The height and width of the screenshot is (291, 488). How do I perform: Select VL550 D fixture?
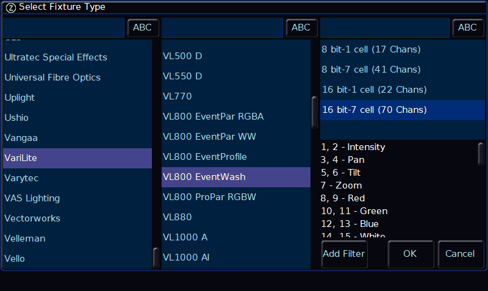(236, 76)
